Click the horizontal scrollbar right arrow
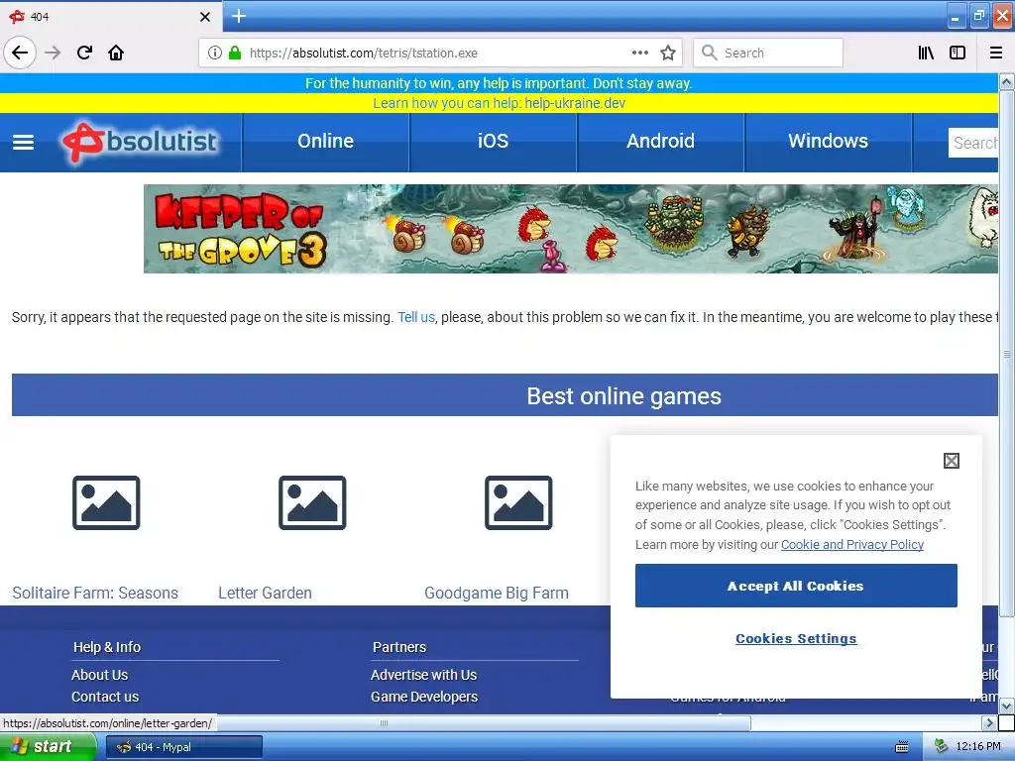Screen dimensions: 1015x761 pyautogui.click(x=989, y=722)
